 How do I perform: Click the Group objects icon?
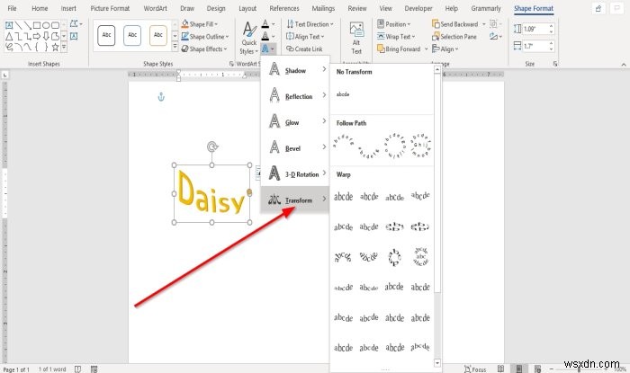tap(495, 24)
